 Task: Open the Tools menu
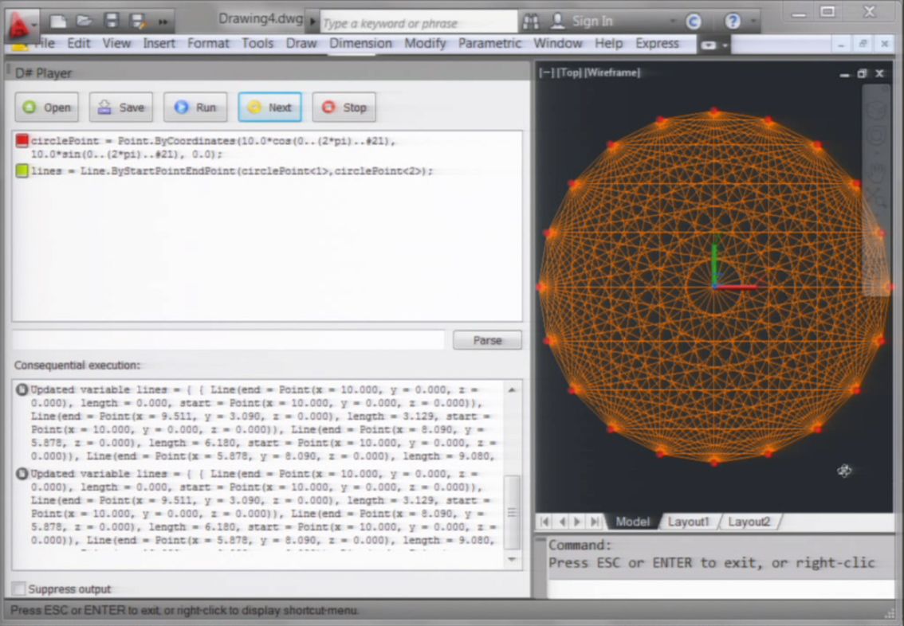[257, 43]
